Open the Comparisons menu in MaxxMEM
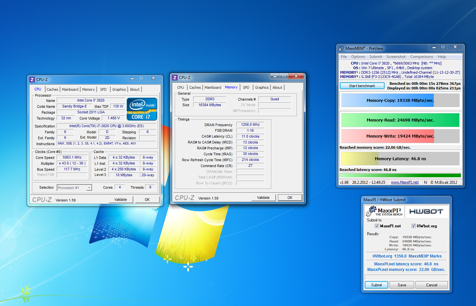The height and width of the screenshot is (306, 476). [x=422, y=57]
